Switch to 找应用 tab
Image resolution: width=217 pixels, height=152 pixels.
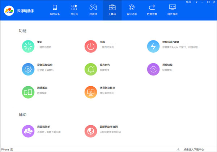[x=74, y=10]
